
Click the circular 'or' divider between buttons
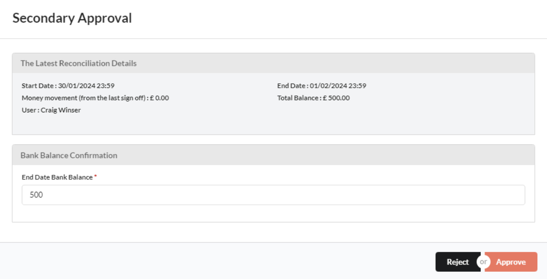pos(483,262)
